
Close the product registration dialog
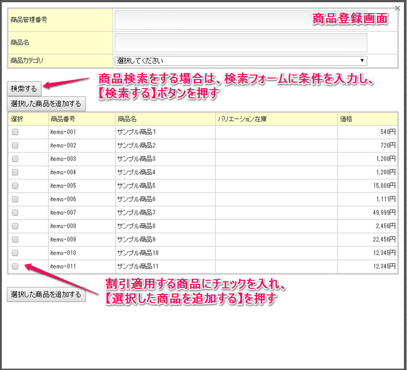pos(397,8)
